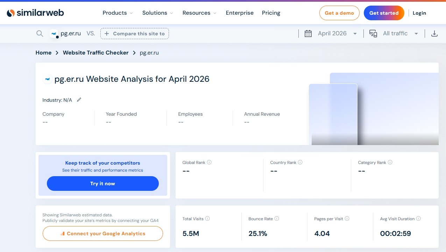The image size is (446, 252).
Task: Click info icon next to Category Rank
Action: [390, 163]
